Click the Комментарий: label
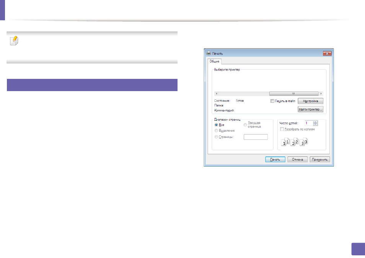Viewport: 365px width, 258px height. [225, 110]
